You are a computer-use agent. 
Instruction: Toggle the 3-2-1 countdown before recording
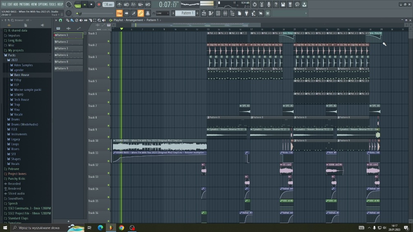click(134, 5)
